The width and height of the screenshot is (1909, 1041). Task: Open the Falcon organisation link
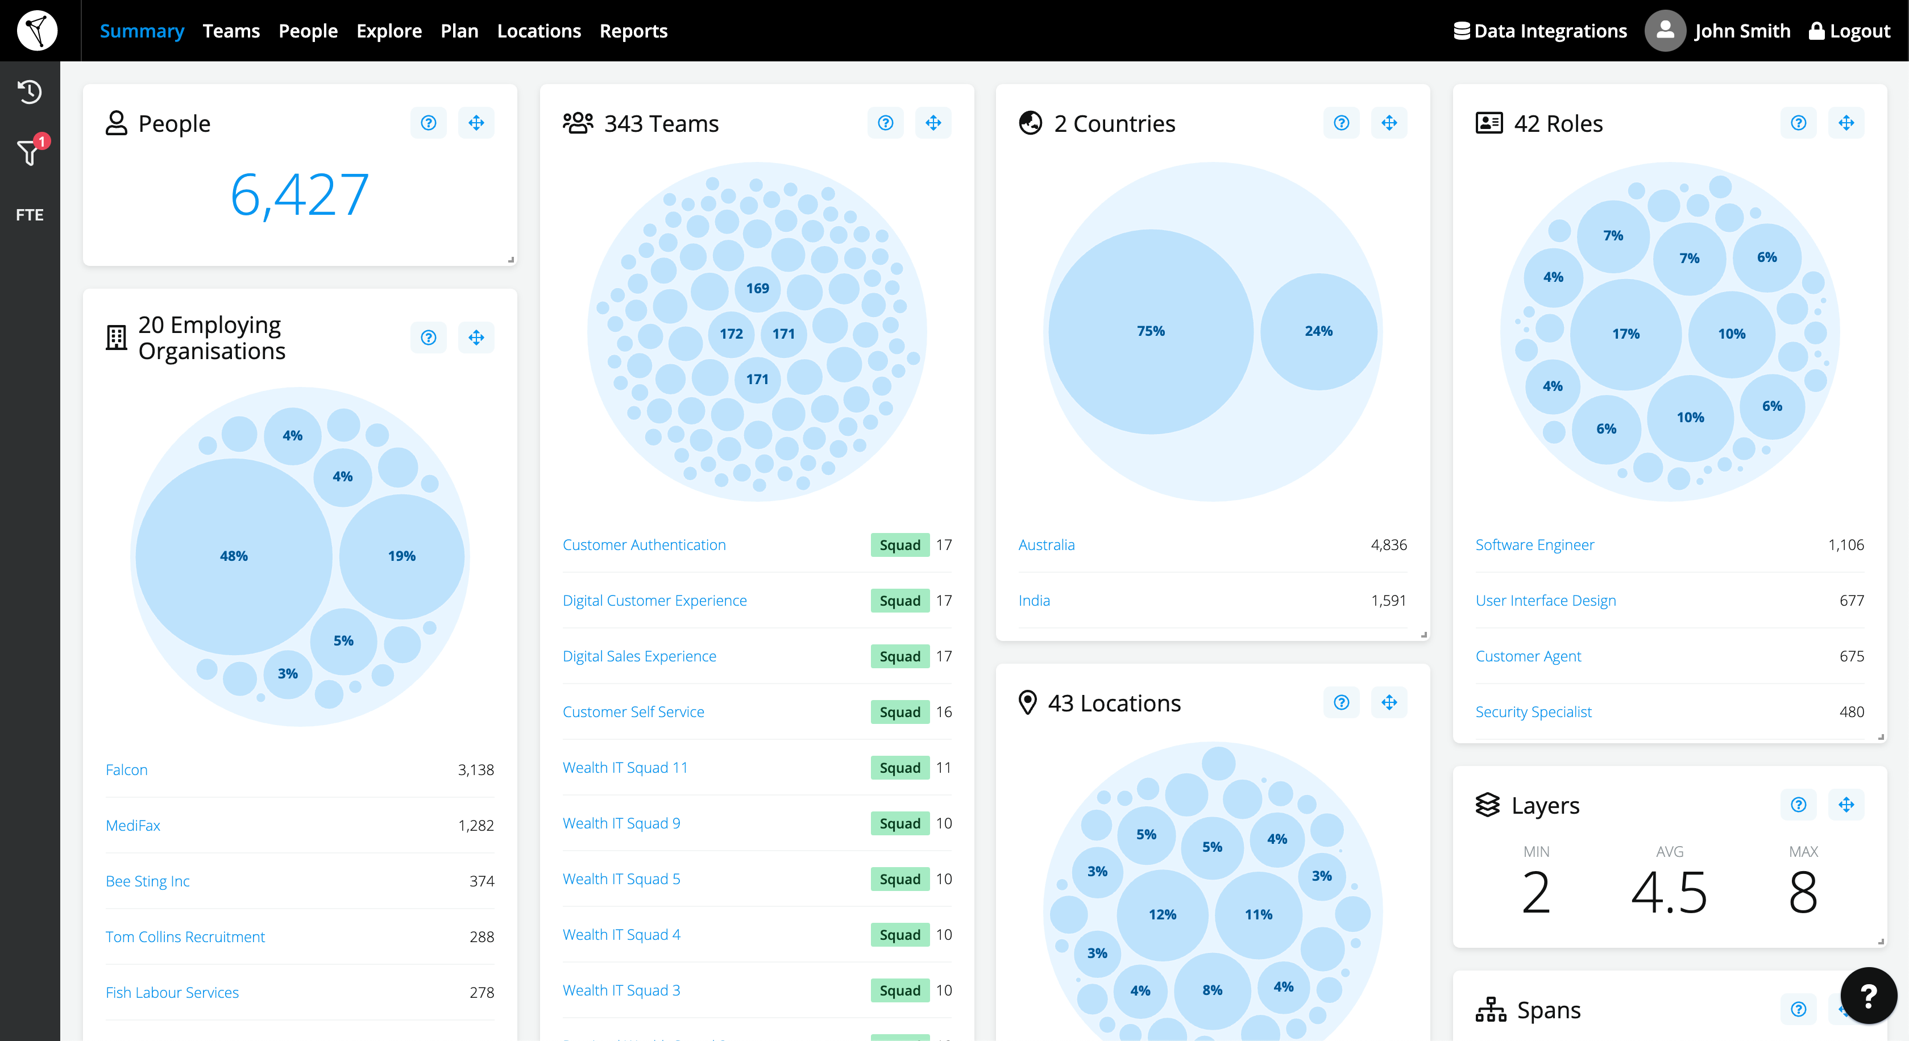click(126, 769)
